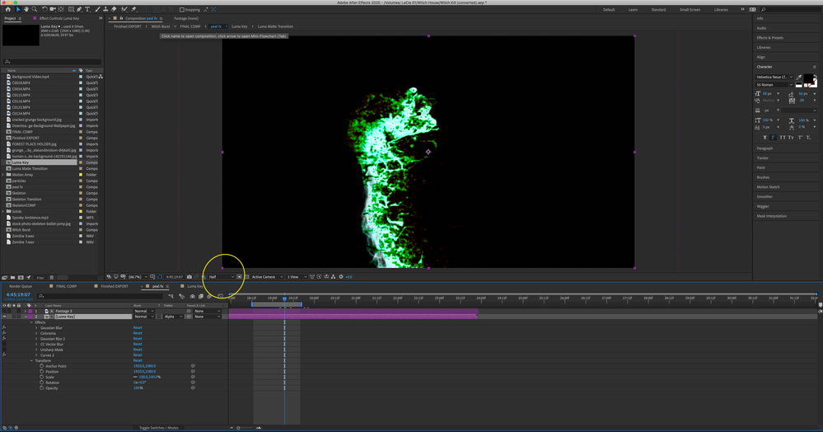Select the Pan Behind anchor point tool
This screenshot has width=823, height=432.
pyautogui.click(x=61, y=9)
